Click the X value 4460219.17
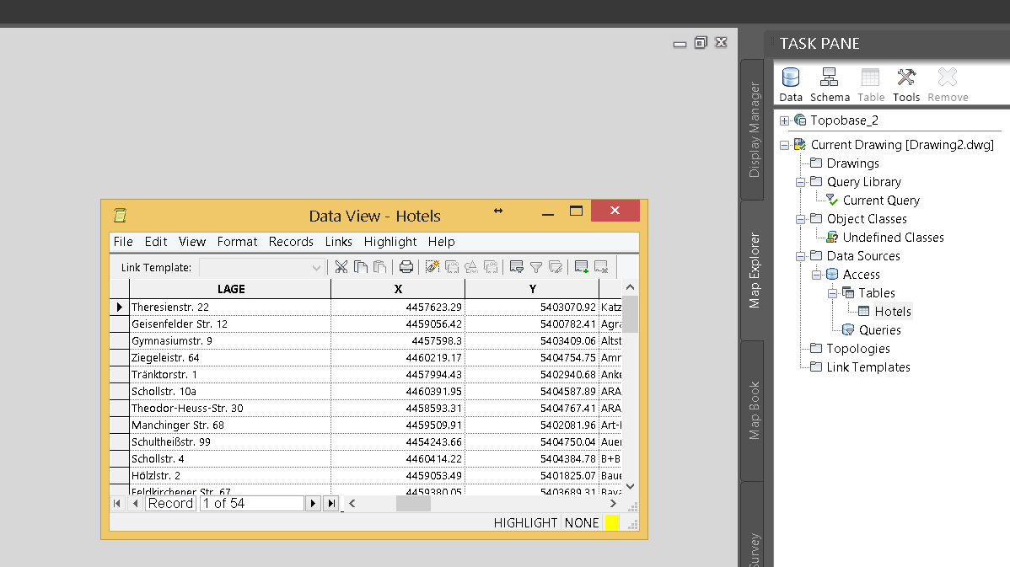The image size is (1010, 567). click(x=398, y=357)
